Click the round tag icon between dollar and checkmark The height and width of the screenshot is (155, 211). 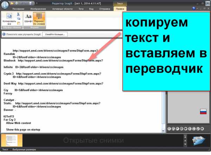point(194,129)
